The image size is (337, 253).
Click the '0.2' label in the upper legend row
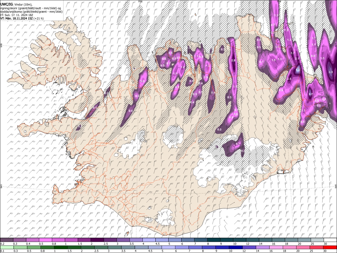(x=2, y=244)
